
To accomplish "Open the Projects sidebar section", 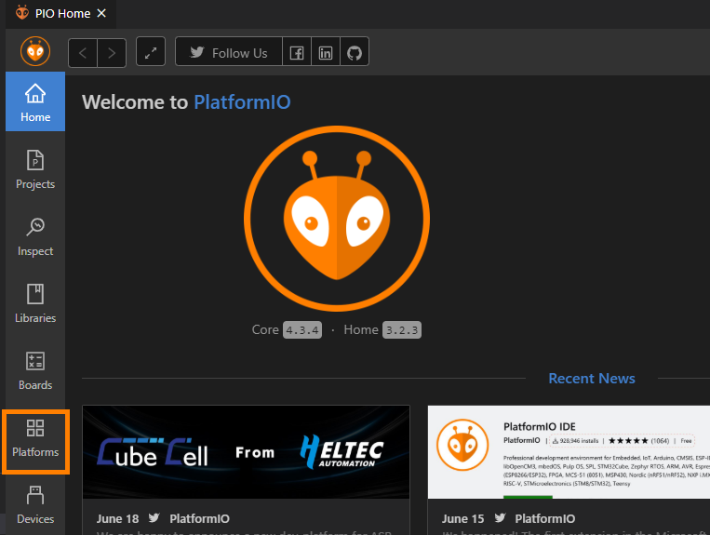I will (x=35, y=169).
